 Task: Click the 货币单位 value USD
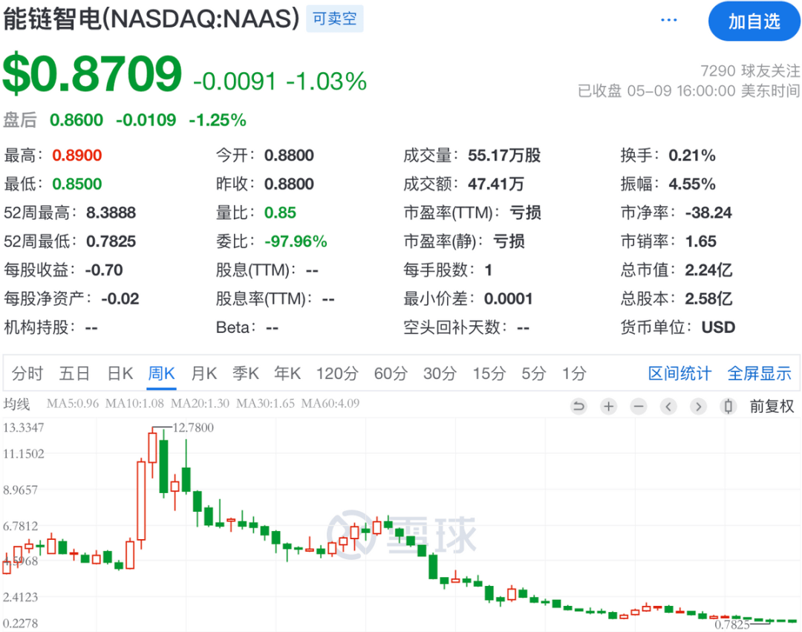(x=718, y=328)
